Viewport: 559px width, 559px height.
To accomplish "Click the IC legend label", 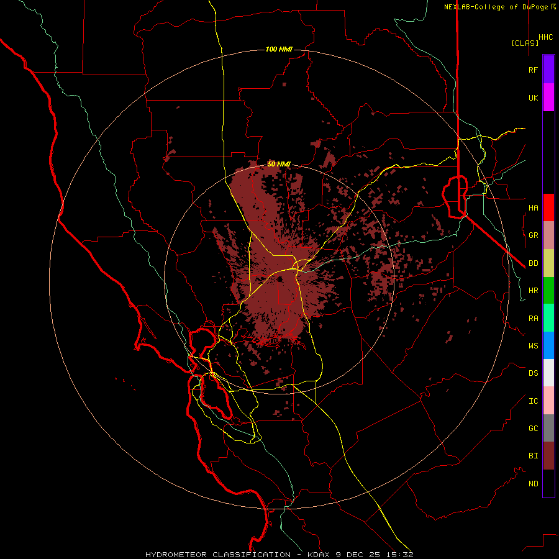I will (533, 401).
